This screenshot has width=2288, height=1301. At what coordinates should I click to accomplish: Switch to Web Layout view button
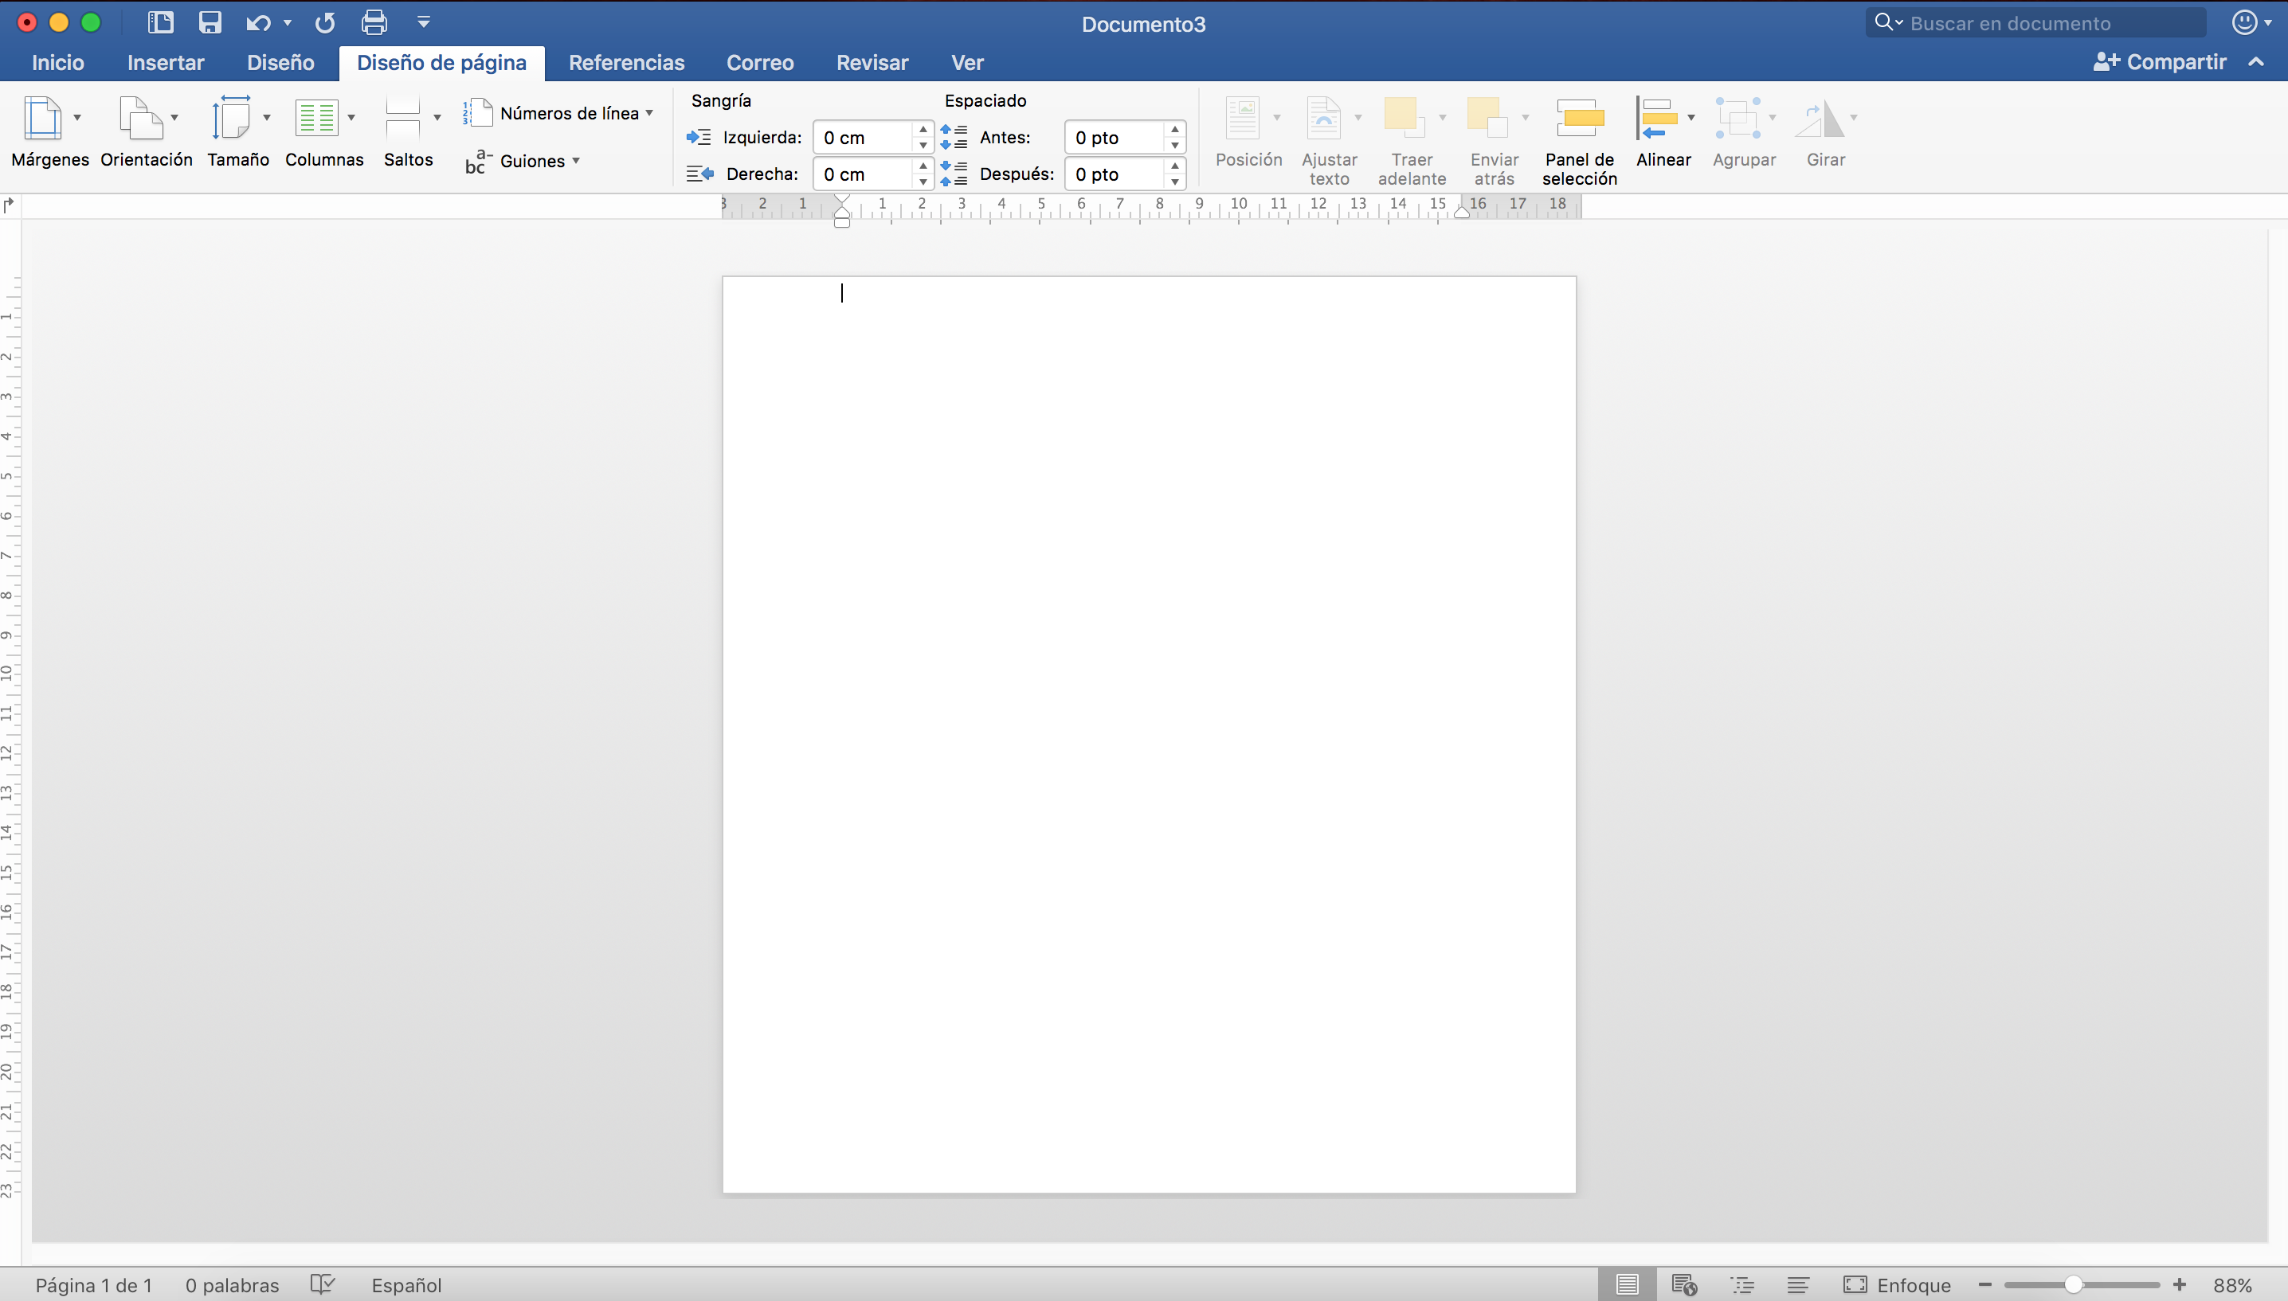(1684, 1285)
